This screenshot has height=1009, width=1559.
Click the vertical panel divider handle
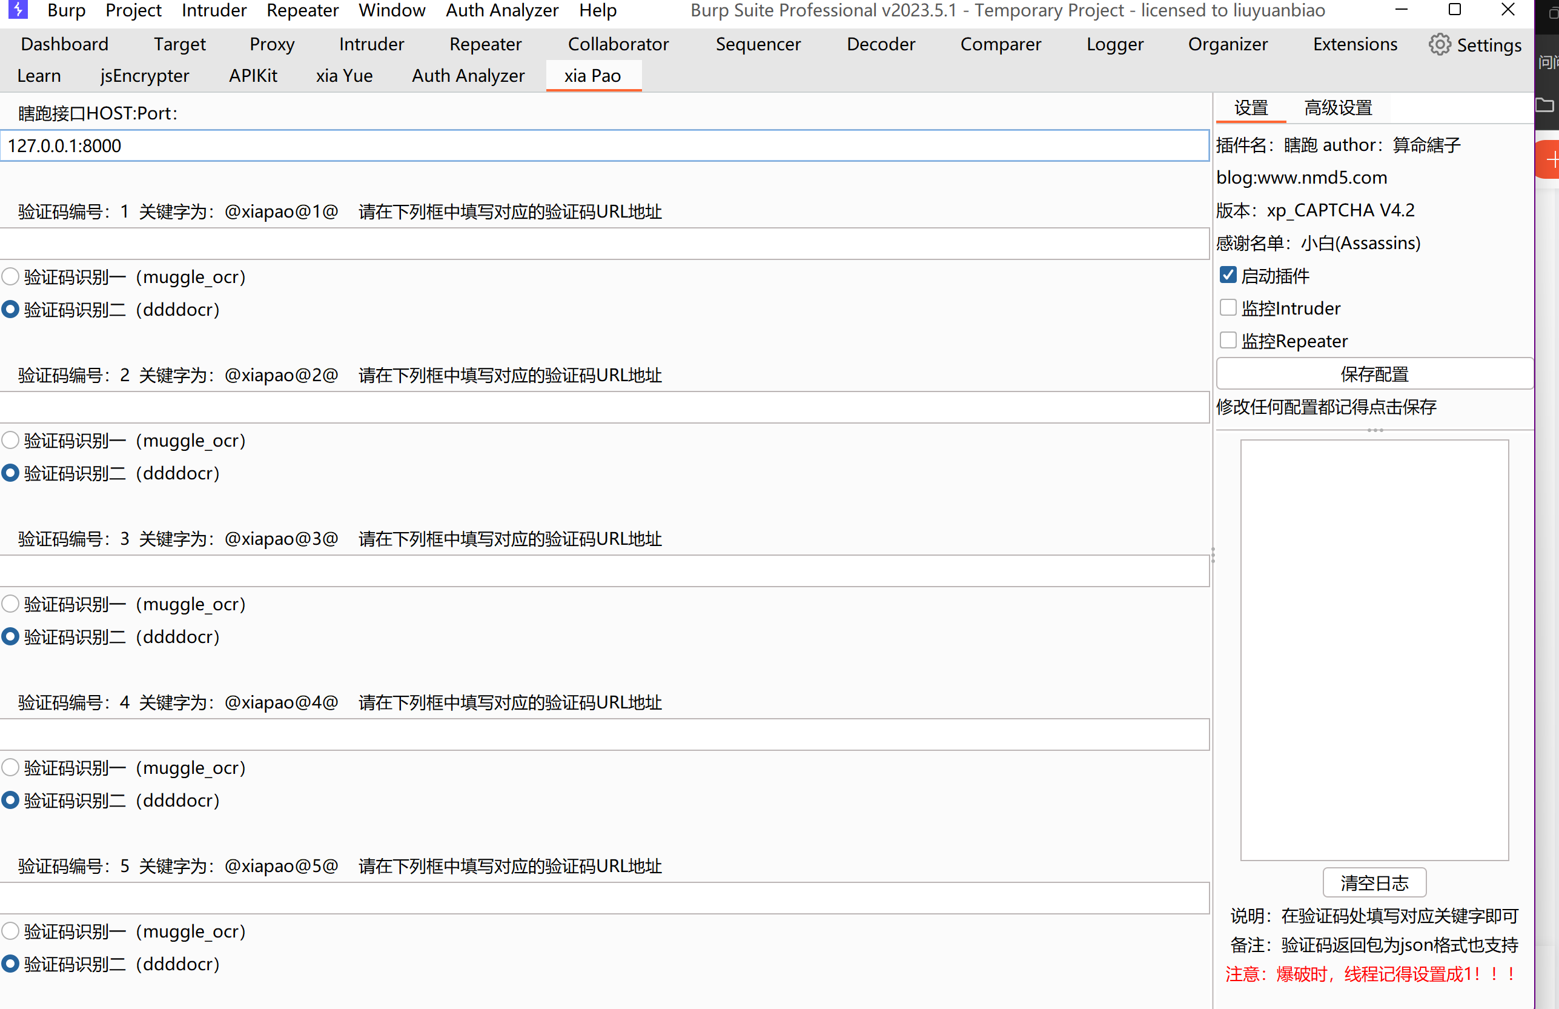coord(1213,555)
